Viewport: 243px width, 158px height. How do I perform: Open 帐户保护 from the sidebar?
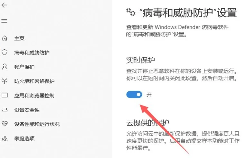click(x=24, y=67)
